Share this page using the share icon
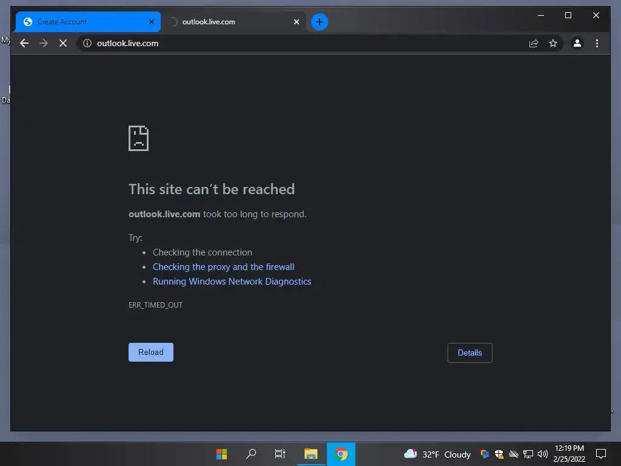The width and height of the screenshot is (621, 466). (534, 43)
